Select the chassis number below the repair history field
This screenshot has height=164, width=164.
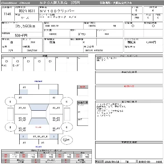tap(94, 50)
